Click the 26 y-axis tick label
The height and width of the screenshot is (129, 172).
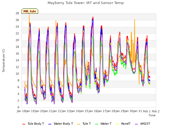coord(17,20)
